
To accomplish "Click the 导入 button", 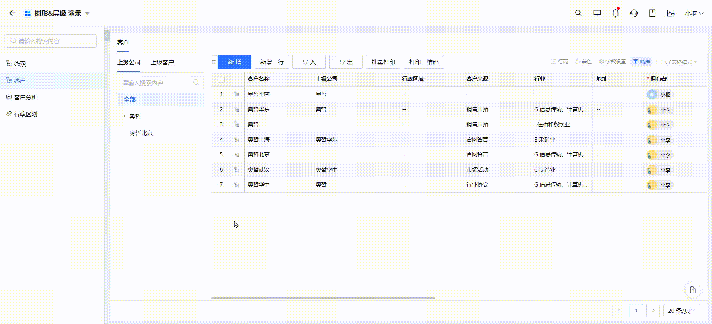I will 309,62.
